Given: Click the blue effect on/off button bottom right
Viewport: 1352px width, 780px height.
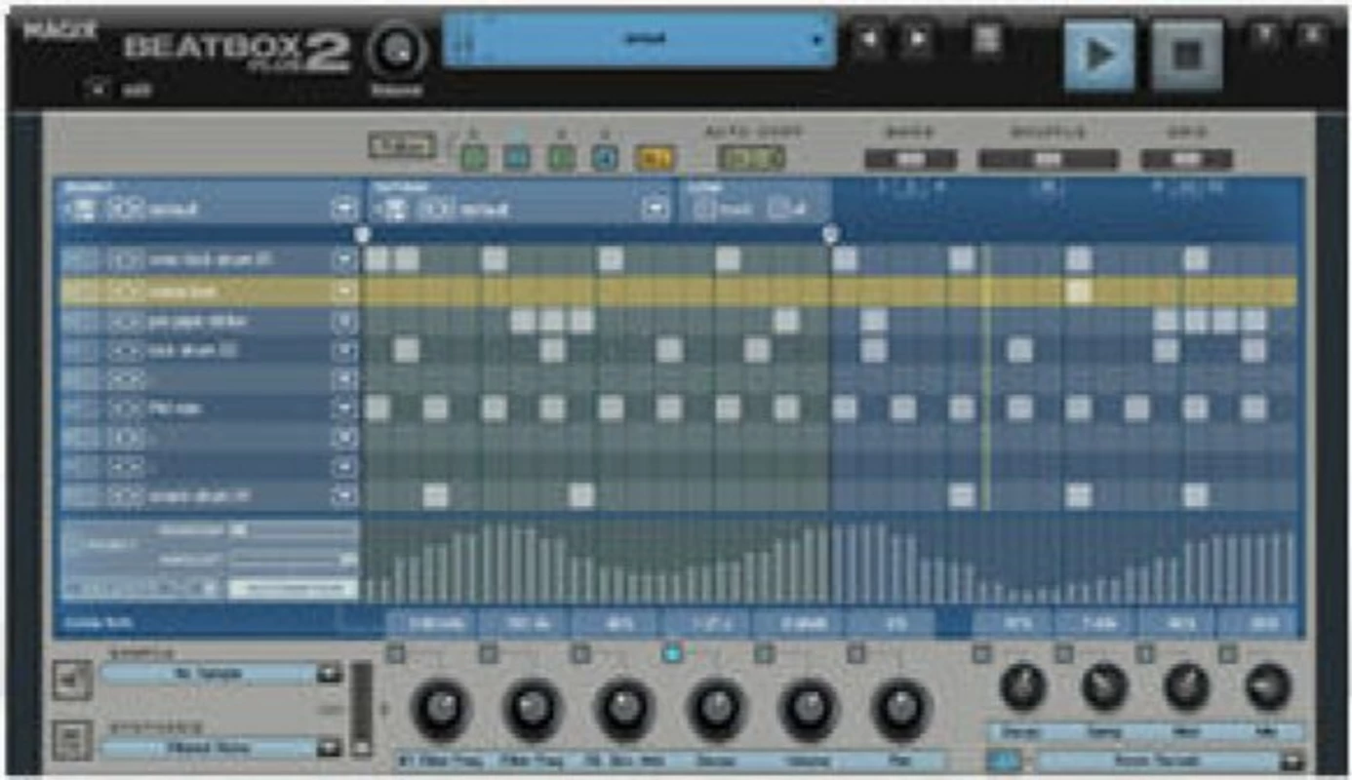Looking at the screenshot, I should 1005,760.
